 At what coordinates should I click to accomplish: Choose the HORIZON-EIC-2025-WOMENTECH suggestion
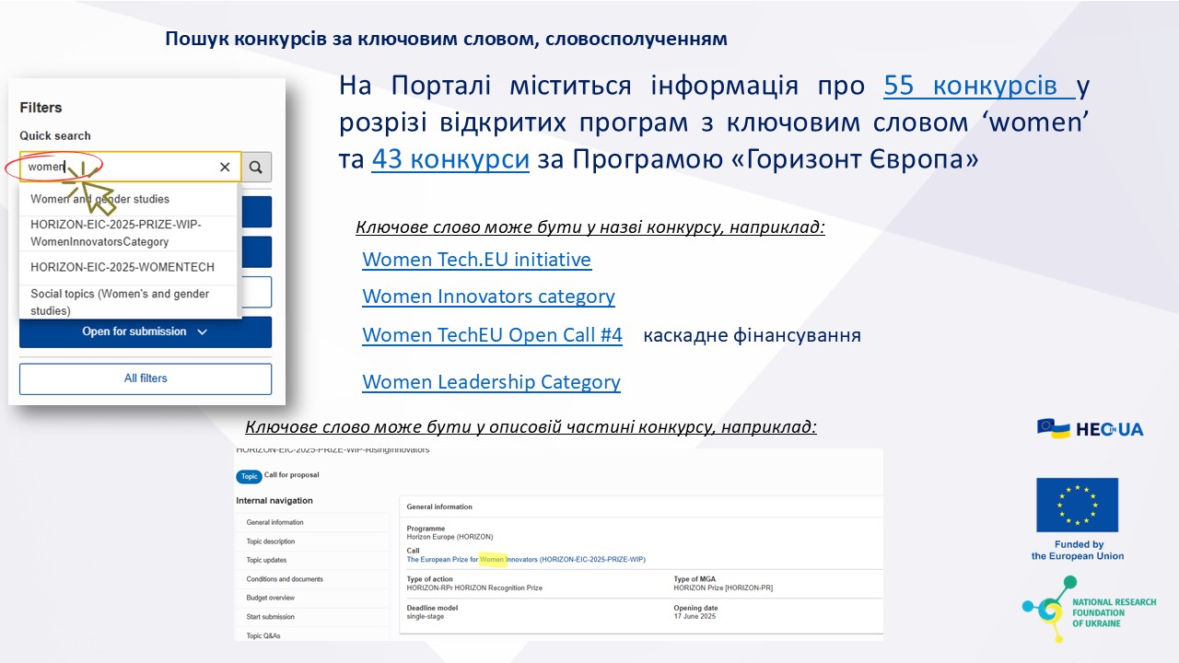point(123,267)
